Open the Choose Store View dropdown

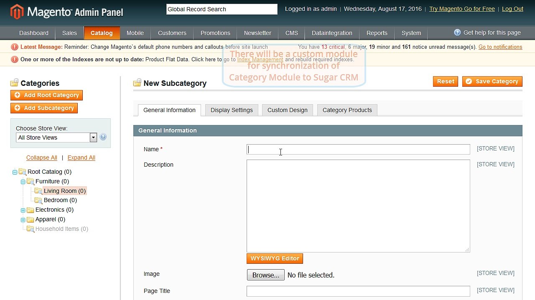(56, 137)
